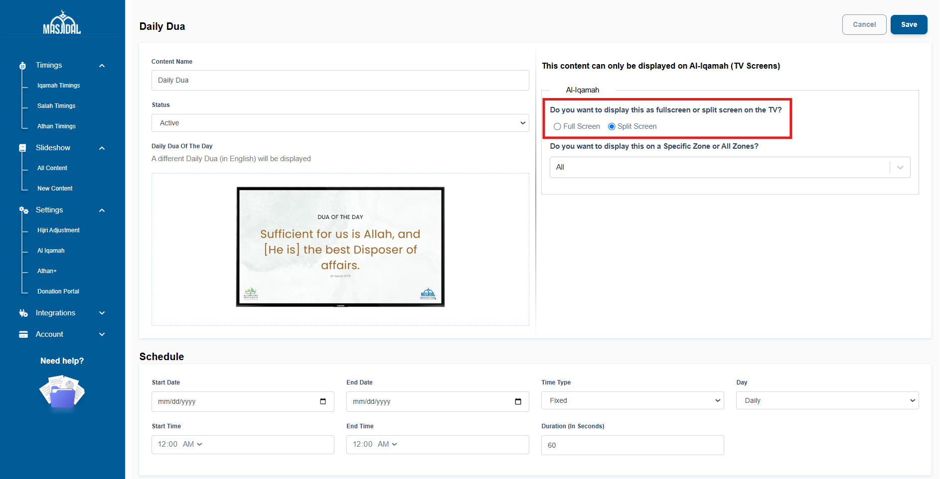
Task: Click the Need help folder illustration
Action: (62, 393)
